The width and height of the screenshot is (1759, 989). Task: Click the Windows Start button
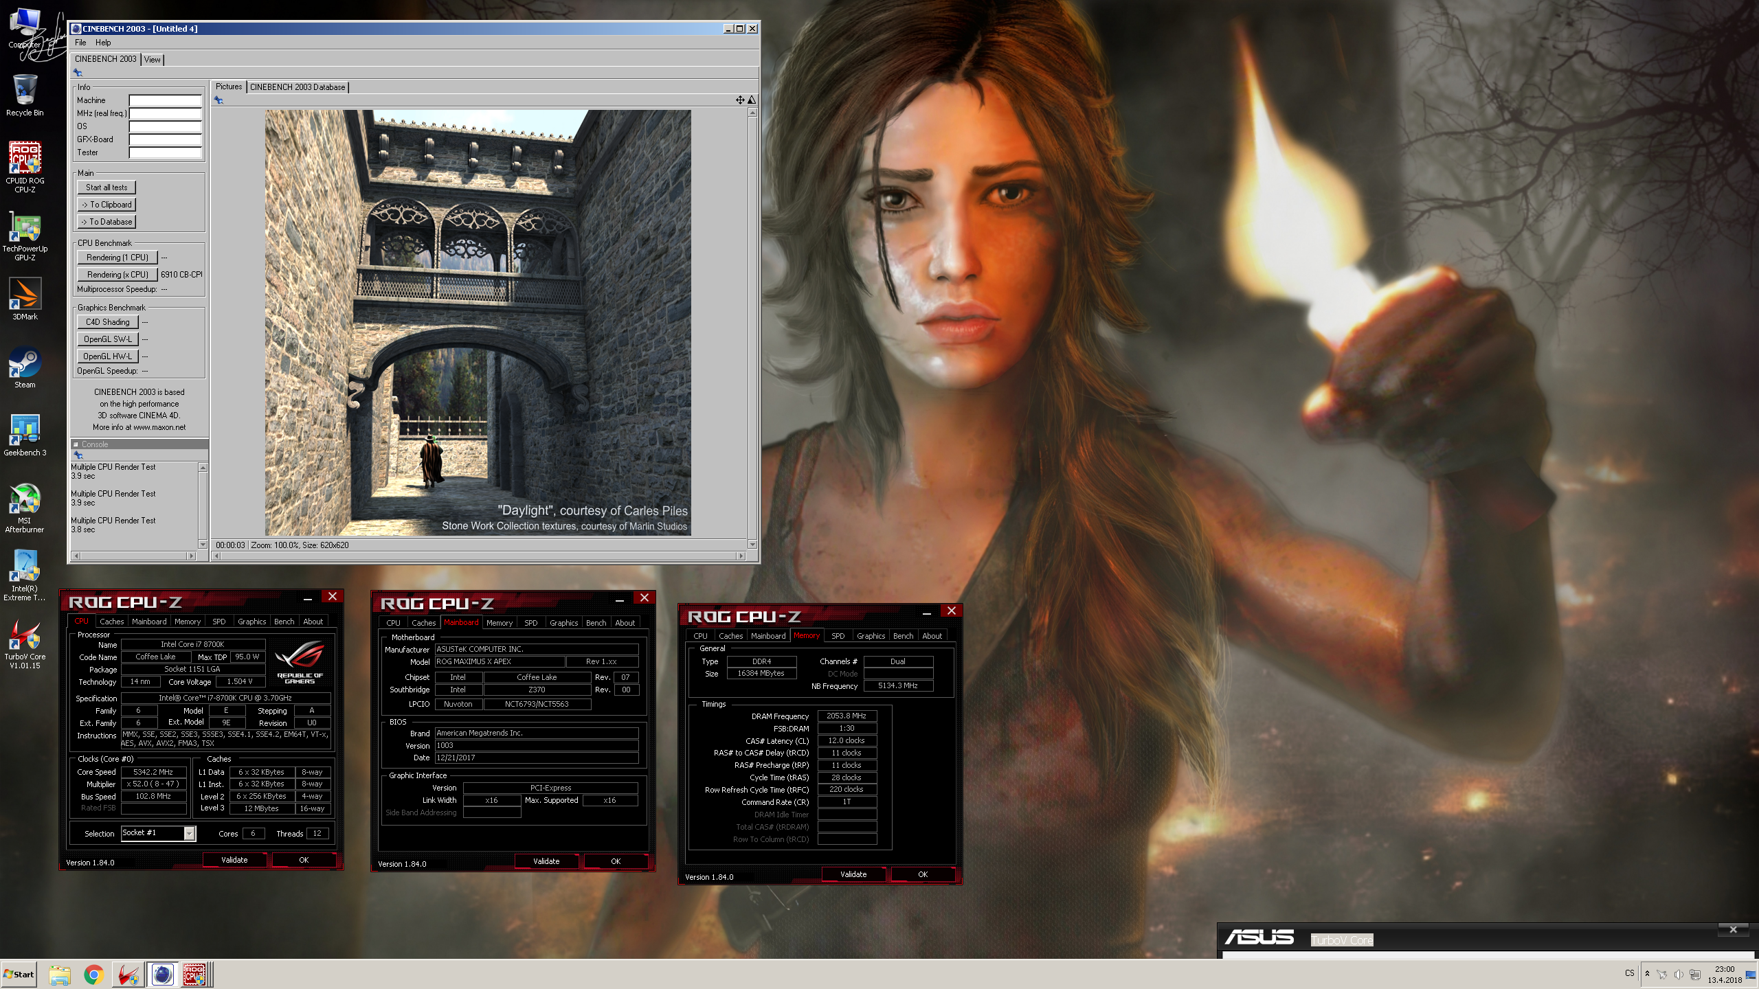pos(19,974)
